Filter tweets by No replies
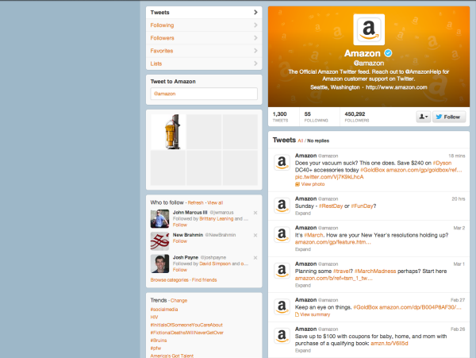476x358 pixels. [x=318, y=141]
